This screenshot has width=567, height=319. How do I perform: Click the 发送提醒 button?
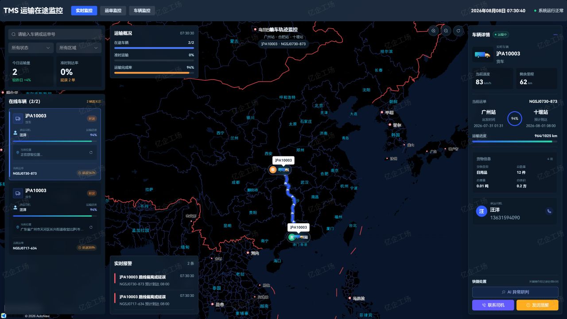(537, 305)
